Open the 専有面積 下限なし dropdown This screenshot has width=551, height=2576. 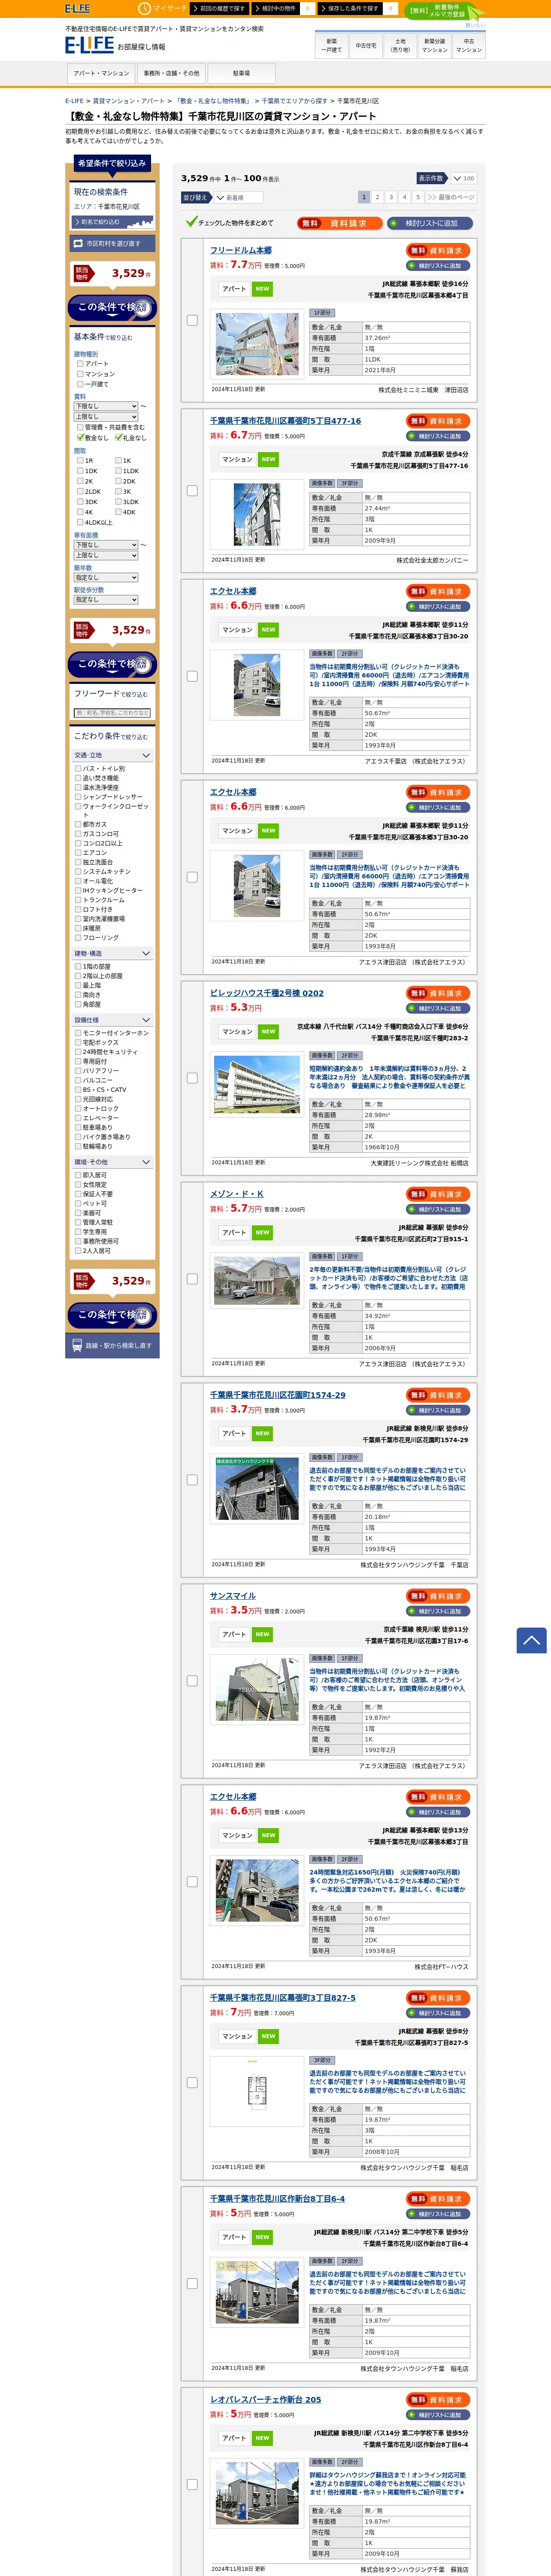[106, 545]
